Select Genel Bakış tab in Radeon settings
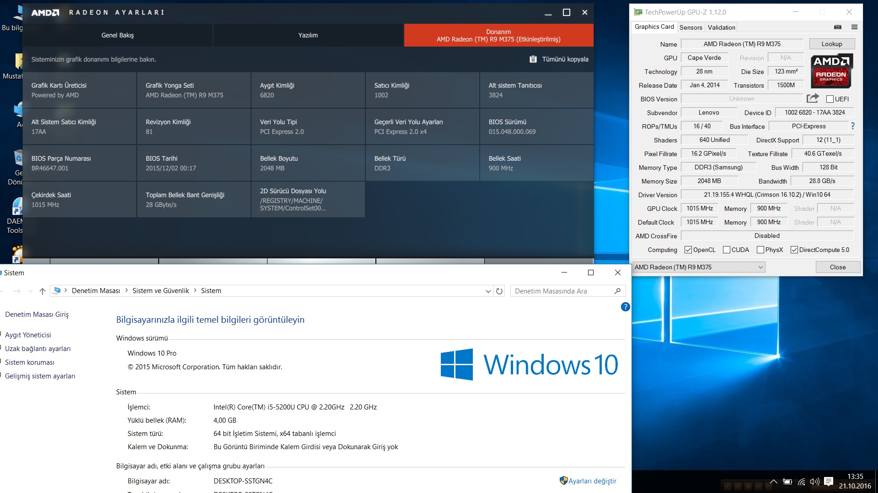878x493 pixels. (x=118, y=36)
